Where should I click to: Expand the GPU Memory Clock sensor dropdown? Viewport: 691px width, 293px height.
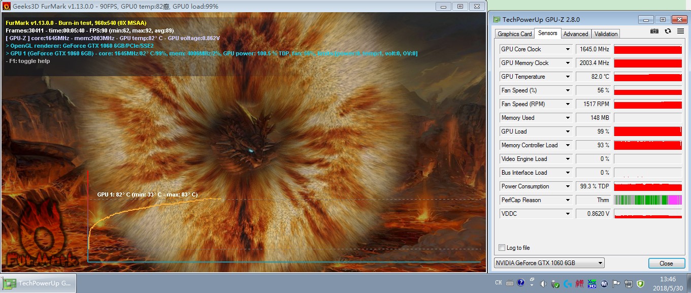pyautogui.click(x=568, y=63)
